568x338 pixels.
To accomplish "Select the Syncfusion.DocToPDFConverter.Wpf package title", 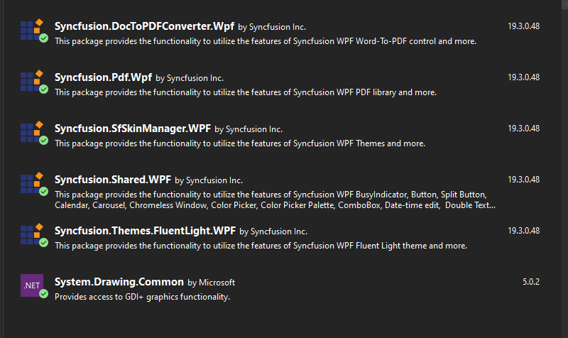I will (144, 26).
